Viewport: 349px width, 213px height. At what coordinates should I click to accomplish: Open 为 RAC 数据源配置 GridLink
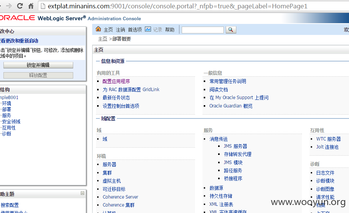coord(131,90)
